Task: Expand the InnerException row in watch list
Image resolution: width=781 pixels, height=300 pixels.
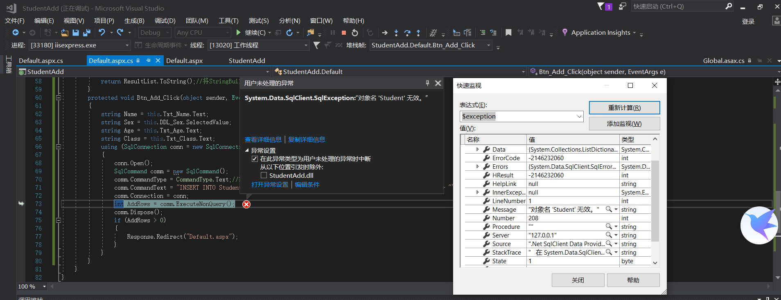Action: click(x=477, y=193)
